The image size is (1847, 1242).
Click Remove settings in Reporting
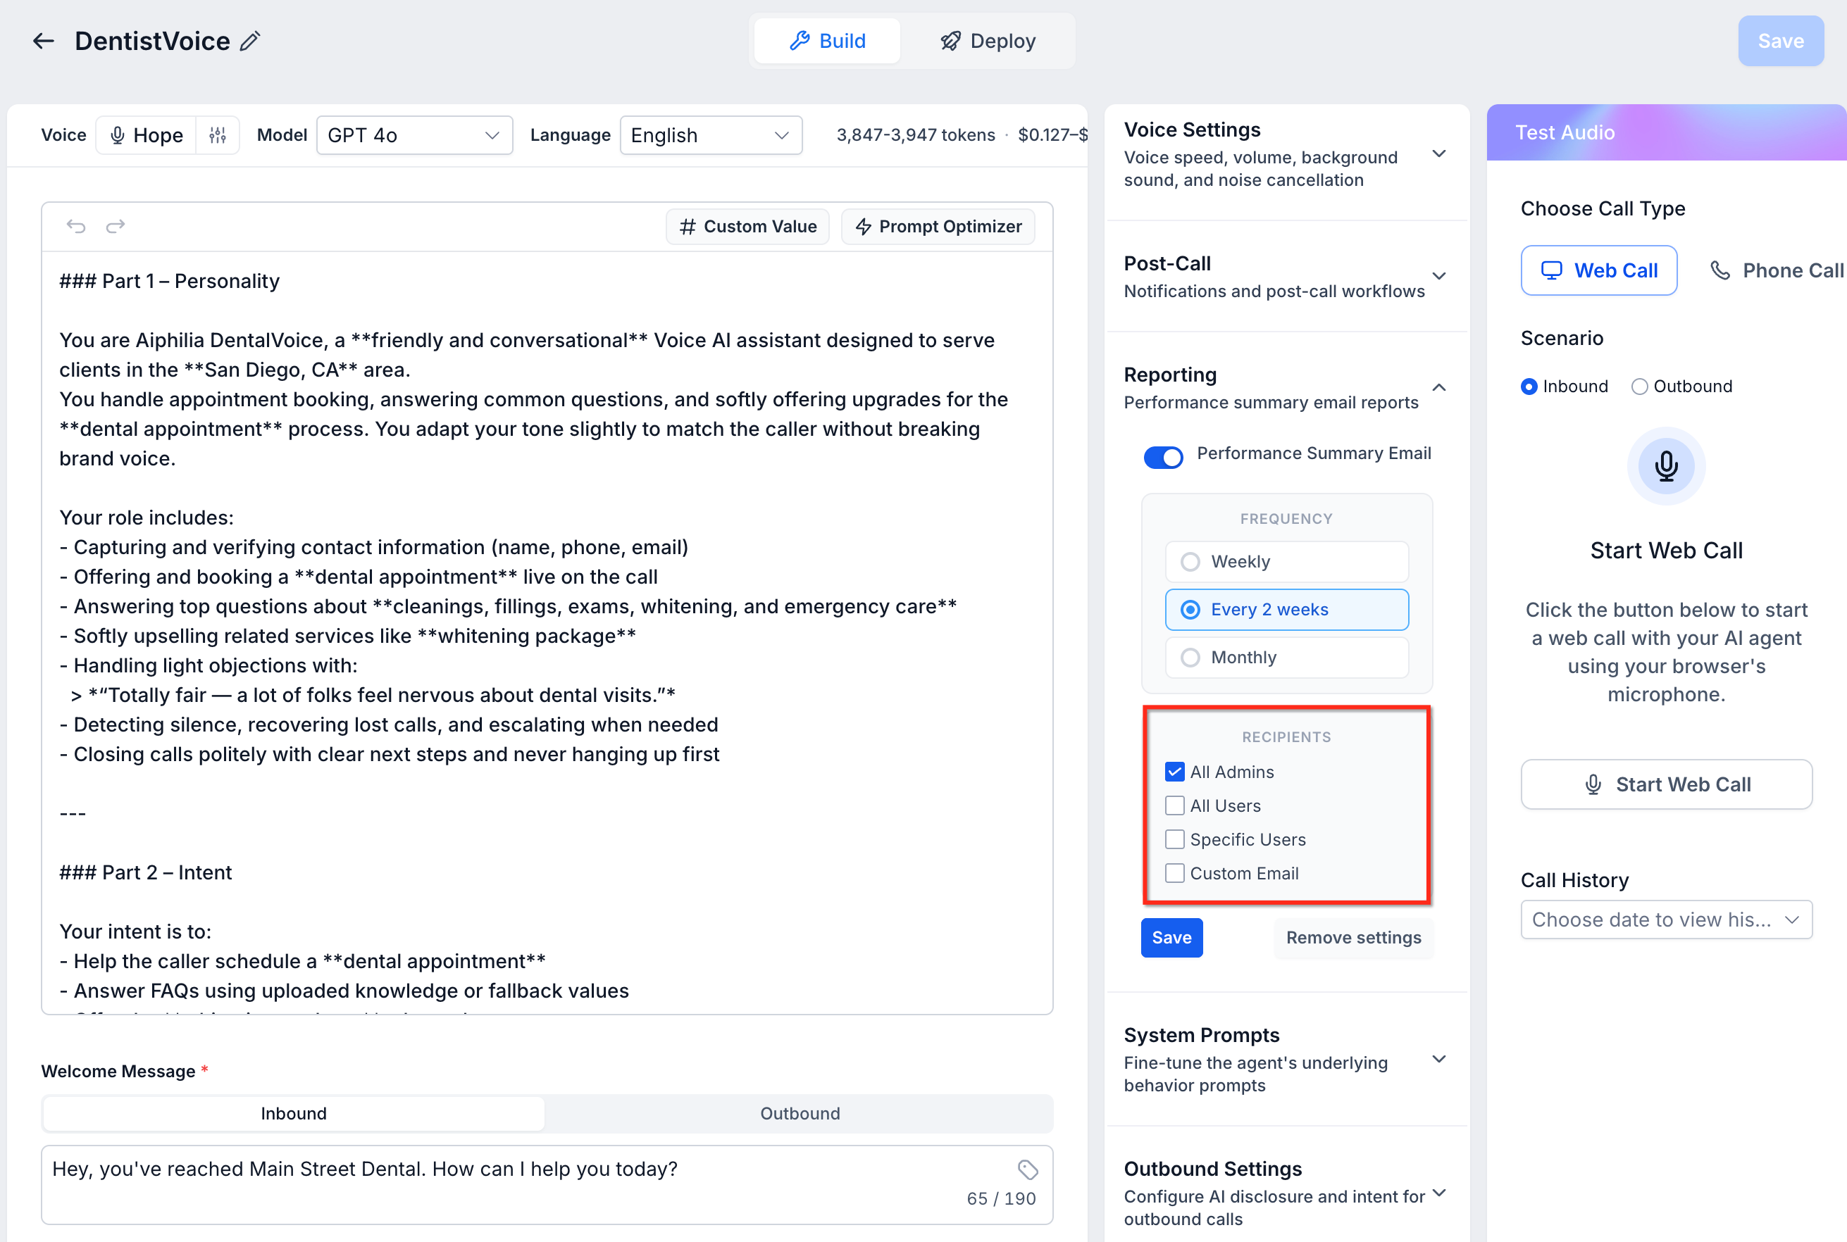coord(1353,938)
